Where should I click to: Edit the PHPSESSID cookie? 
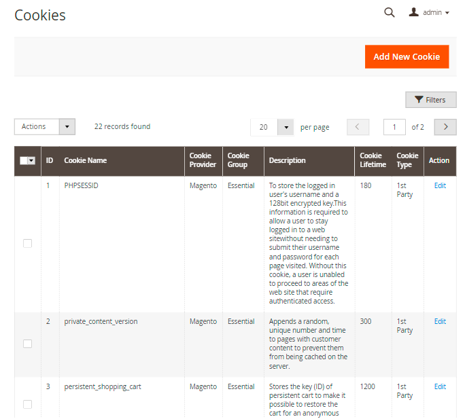point(440,185)
